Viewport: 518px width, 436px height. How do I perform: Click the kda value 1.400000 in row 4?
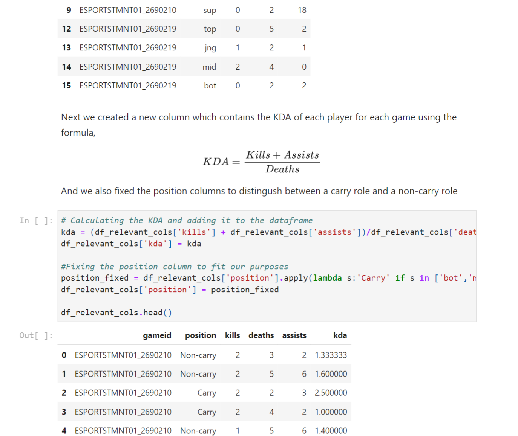pos(331,430)
